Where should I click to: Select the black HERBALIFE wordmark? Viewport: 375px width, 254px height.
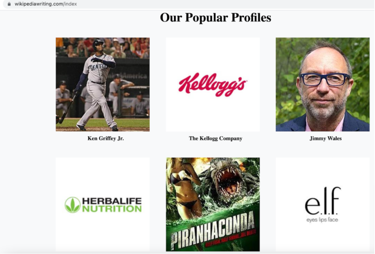pos(112,201)
